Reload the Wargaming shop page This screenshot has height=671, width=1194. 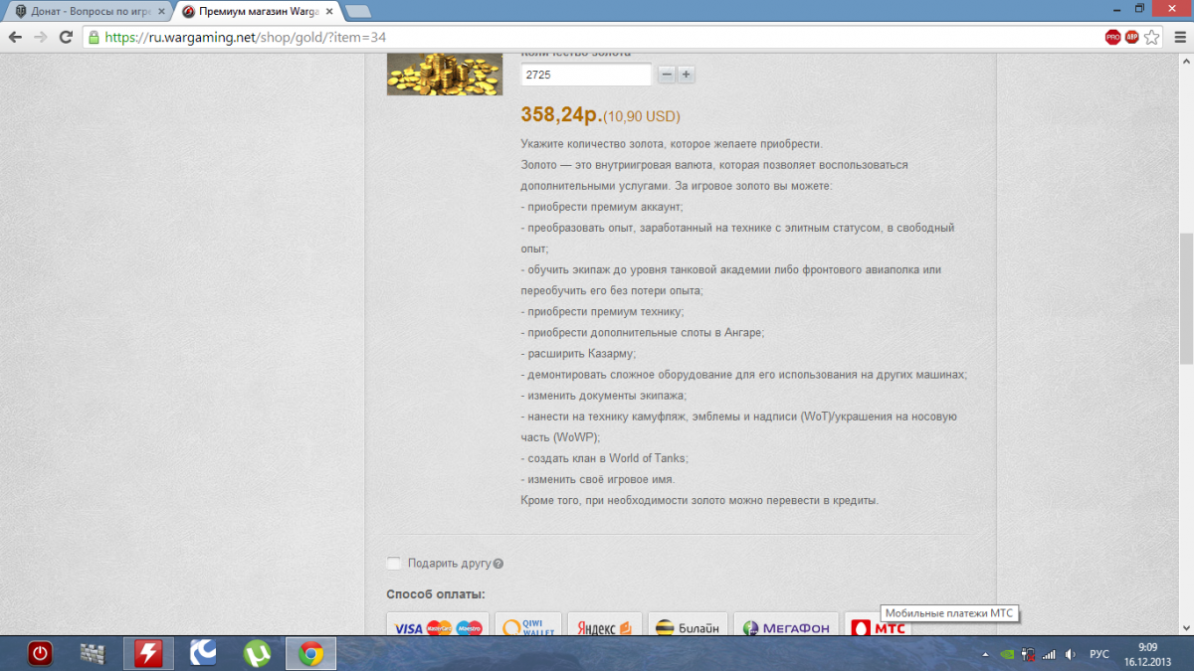(x=66, y=37)
